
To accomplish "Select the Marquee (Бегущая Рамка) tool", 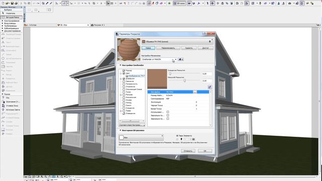I will pyautogui.click(x=12, y=17).
